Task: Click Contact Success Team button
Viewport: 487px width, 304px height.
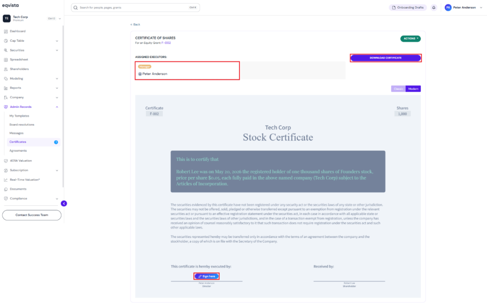Action: pyautogui.click(x=32, y=215)
